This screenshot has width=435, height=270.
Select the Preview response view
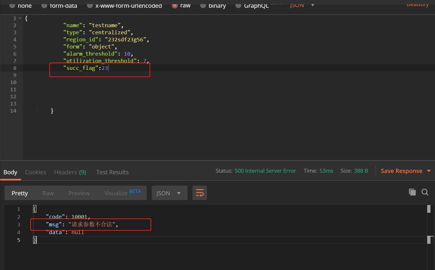79,193
